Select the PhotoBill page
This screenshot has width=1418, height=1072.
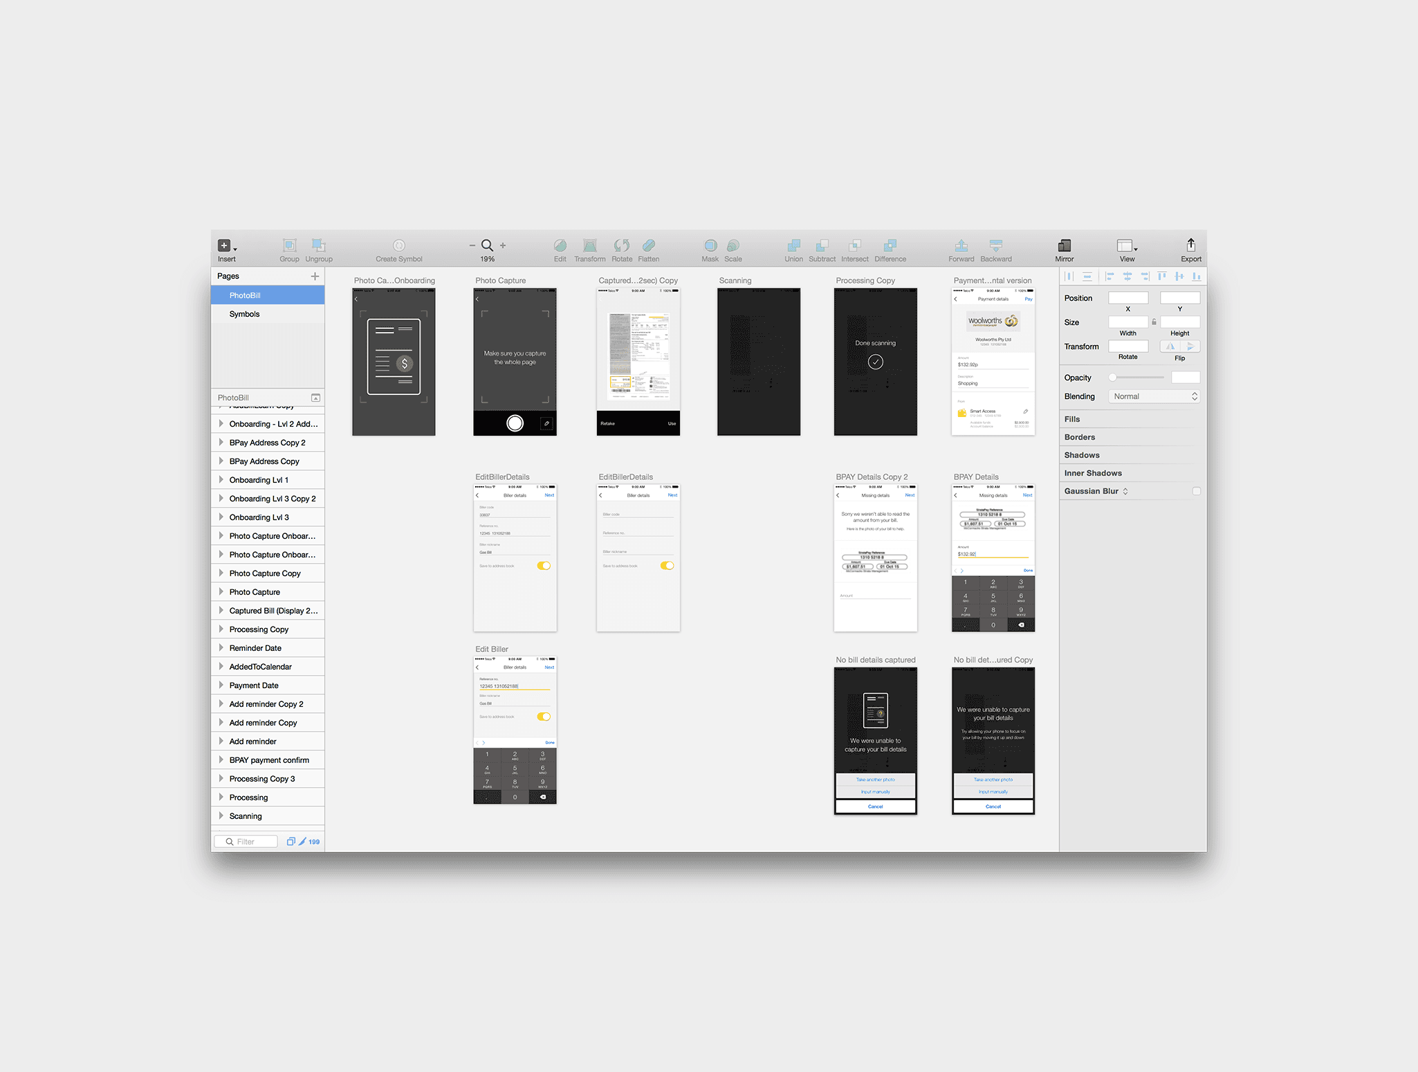click(x=245, y=295)
